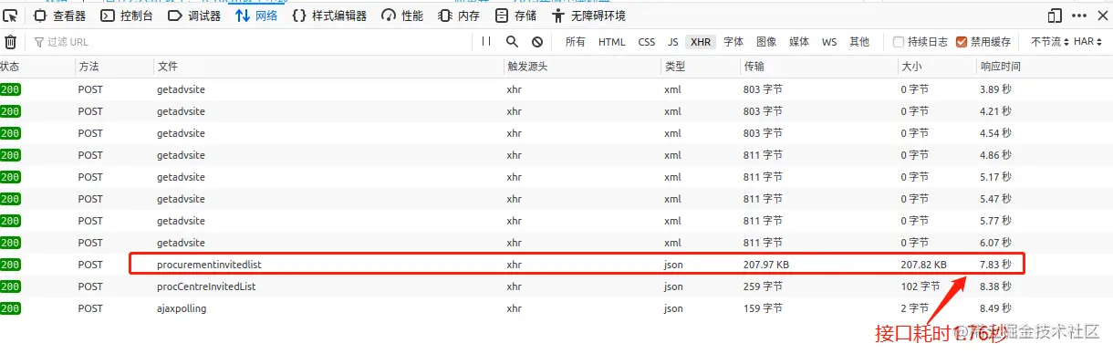Image resolution: width=1113 pixels, height=354 pixels.
Task: Select getadvsite request with 5.77 秒
Action: (556, 221)
